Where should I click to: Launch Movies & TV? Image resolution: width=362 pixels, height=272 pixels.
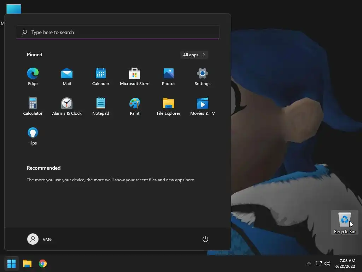[x=203, y=106]
